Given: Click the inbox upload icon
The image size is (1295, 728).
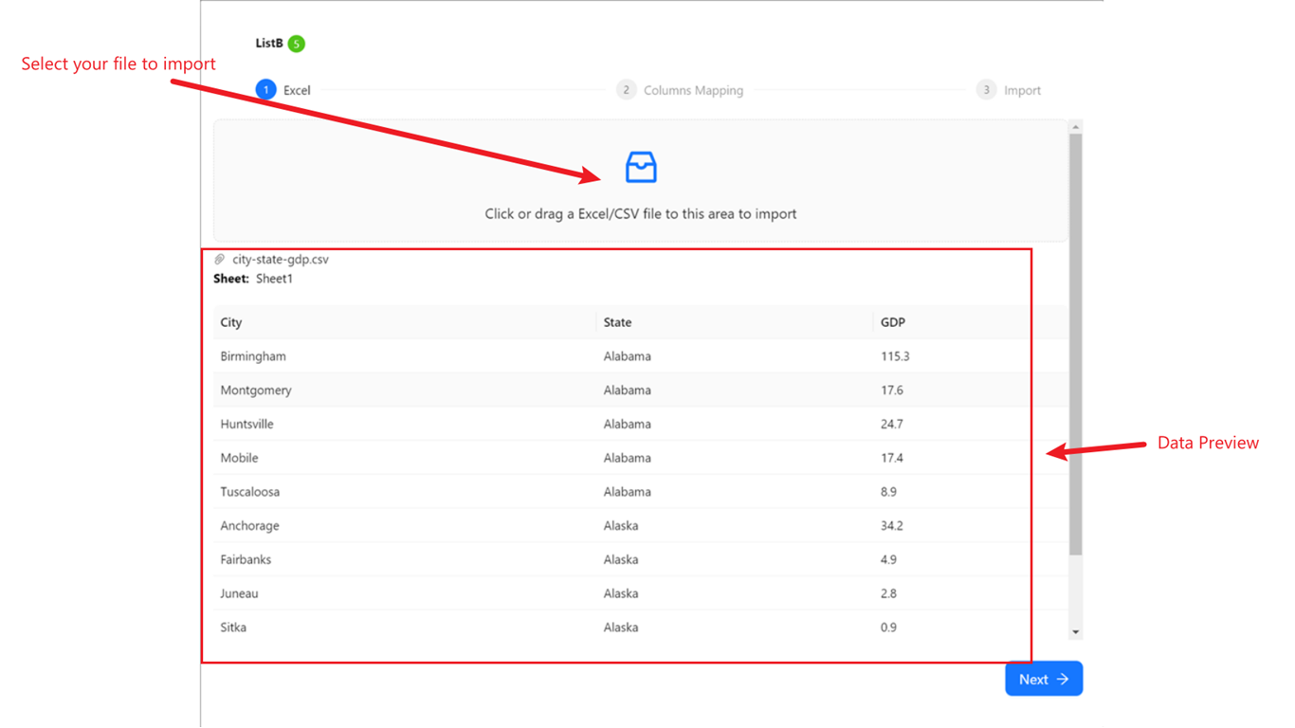Looking at the screenshot, I should 641,168.
